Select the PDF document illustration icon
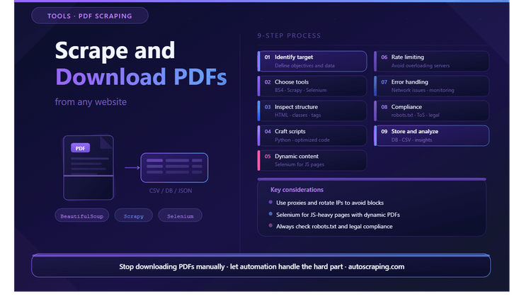 click(88, 167)
